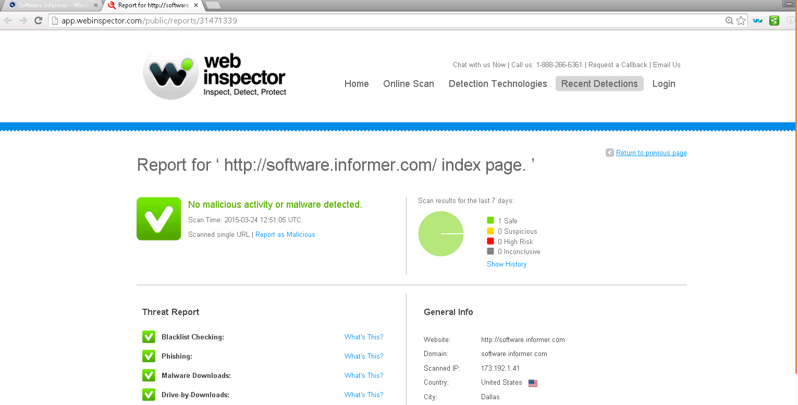The image size is (798, 405).
Task: Select Detection Technologies in the navigation
Action: pyautogui.click(x=497, y=83)
